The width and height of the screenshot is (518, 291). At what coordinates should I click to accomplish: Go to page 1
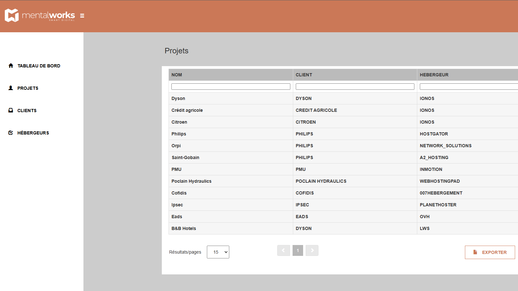coord(298,250)
